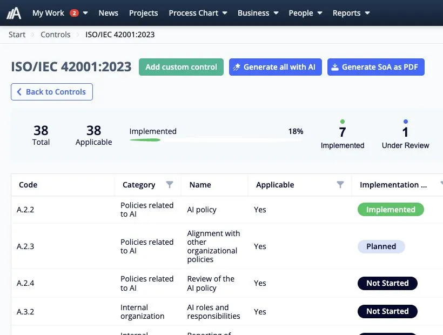Click 'Internal organization' category for A.3.2

pyautogui.click(x=142, y=312)
